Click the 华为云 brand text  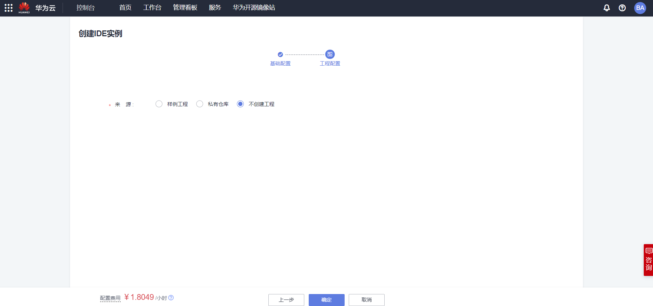(45, 8)
